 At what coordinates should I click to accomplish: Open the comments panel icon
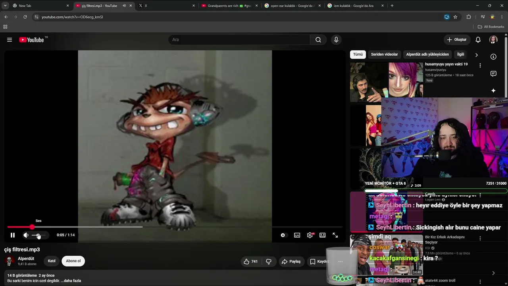[x=493, y=73]
